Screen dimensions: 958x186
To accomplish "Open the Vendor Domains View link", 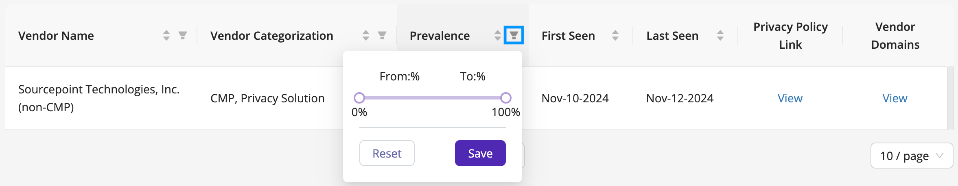I will point(895,98).
